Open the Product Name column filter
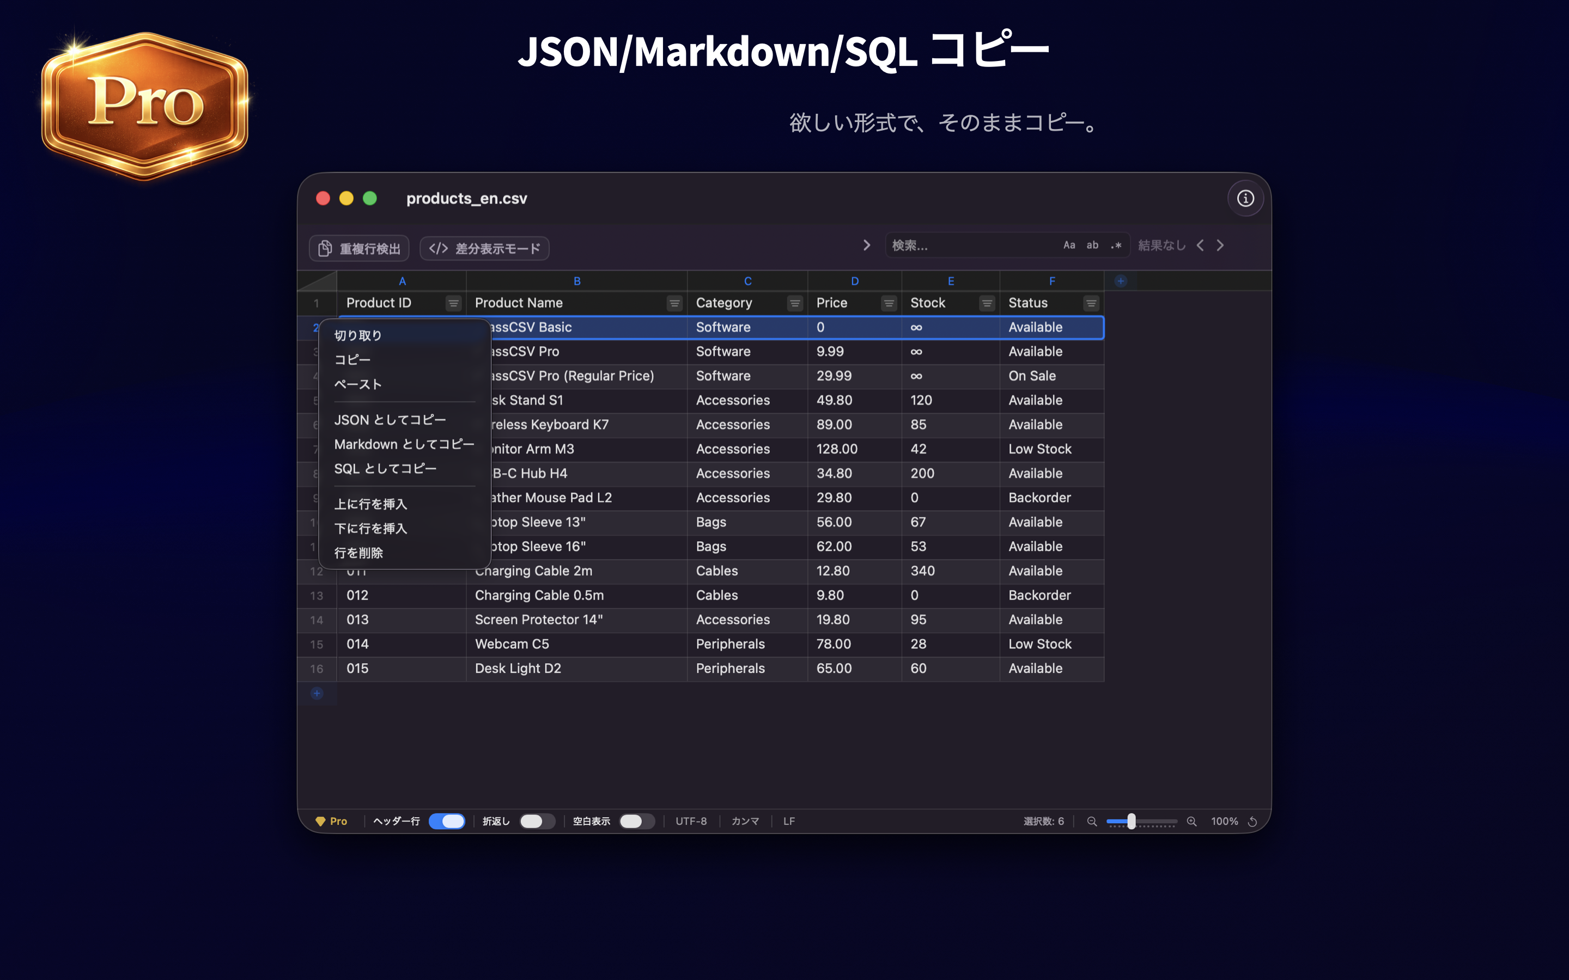The image size is (1569, 980). coord(674,303)
